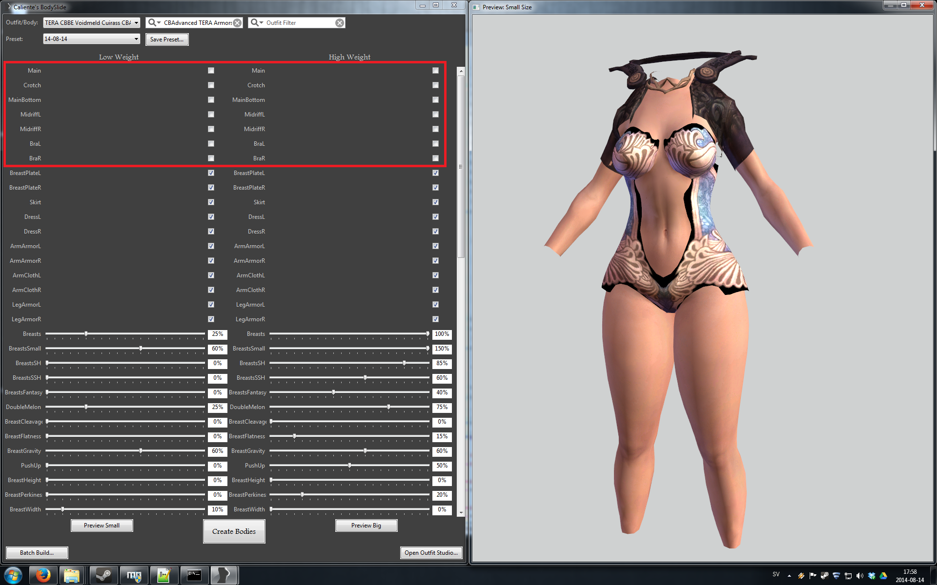Switch to the command prompt taskbar icon
The height and width of the screenshot is (585, 937).
(194, 575)
